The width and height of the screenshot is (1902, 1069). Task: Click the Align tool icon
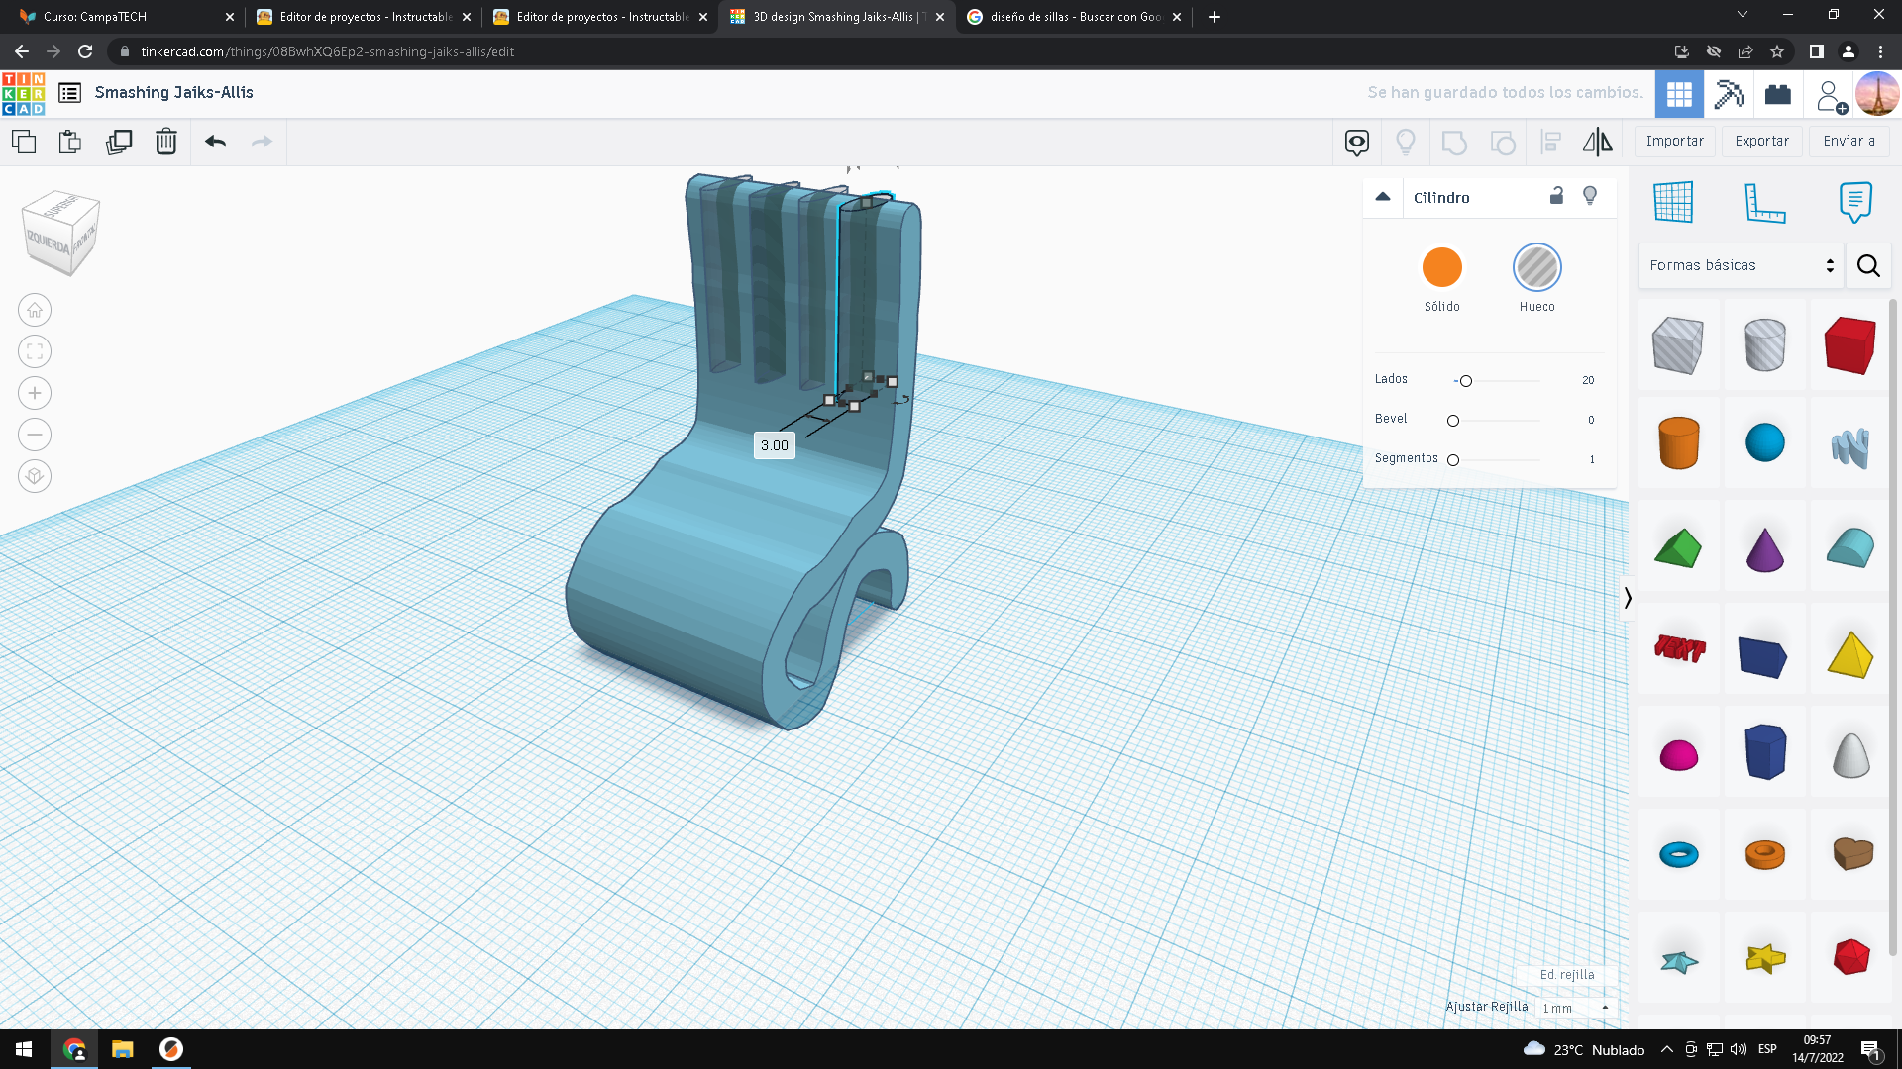point(1550,143)
